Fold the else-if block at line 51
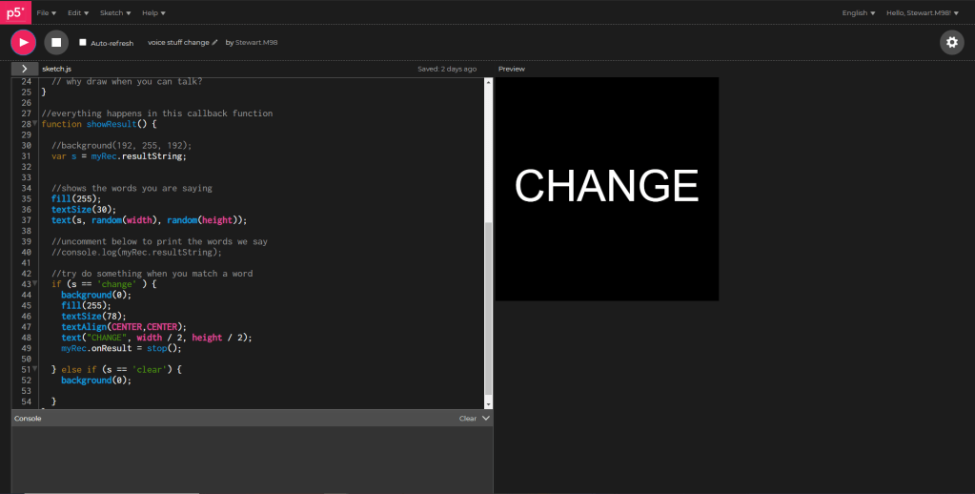This screenshot has height=494, width=975. pyautogui.click(x=35, y=369)
